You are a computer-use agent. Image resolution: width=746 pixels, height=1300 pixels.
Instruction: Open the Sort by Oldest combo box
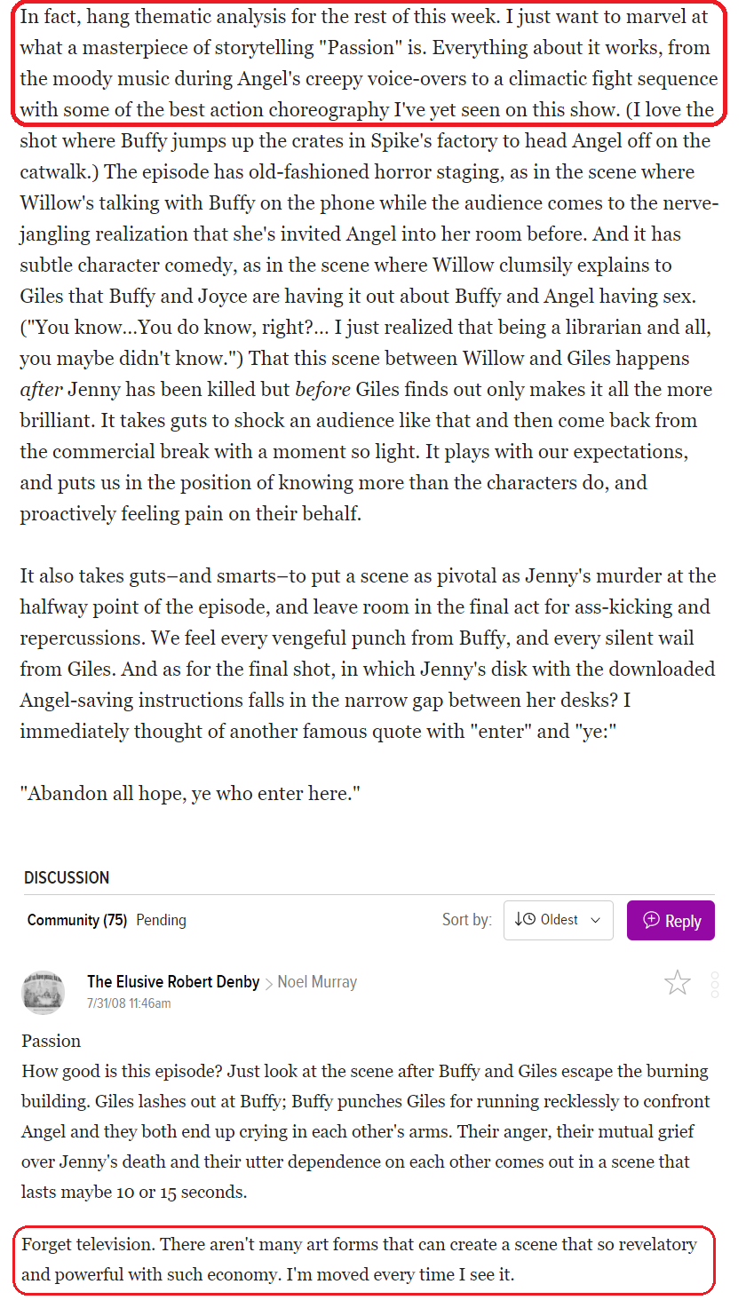tap(558, 920)
